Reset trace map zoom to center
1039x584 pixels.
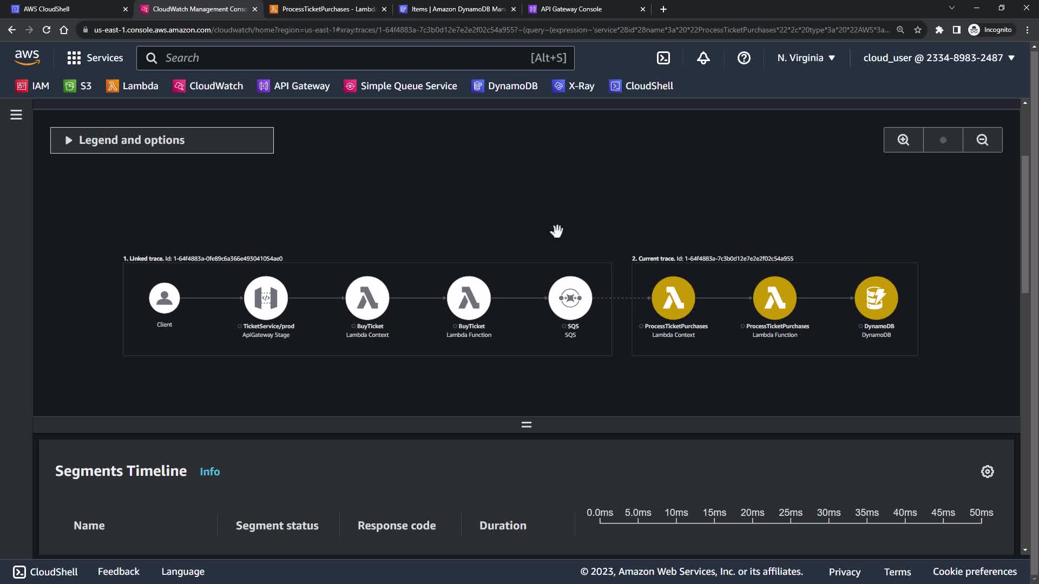[943, 140]
